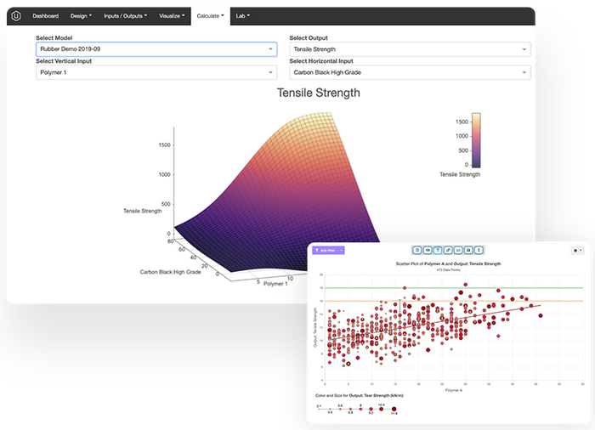
Task: Click the Tensile Strength colorbar gradient
Action: coord(476,140)
